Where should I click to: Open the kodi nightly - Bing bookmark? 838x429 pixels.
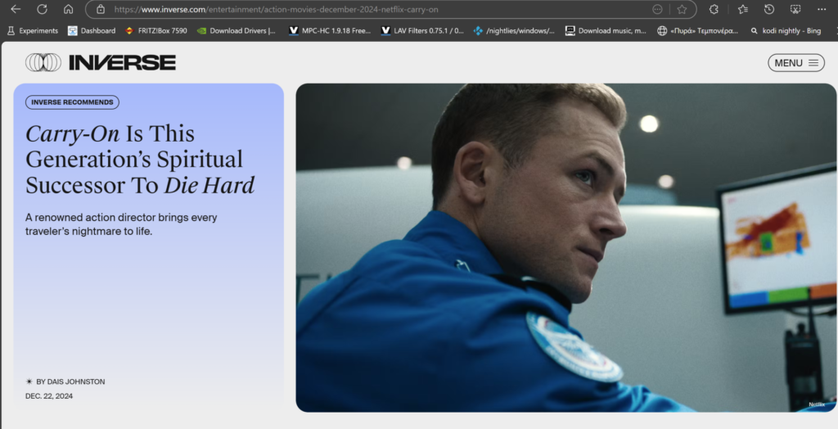(x=785, y=31)
